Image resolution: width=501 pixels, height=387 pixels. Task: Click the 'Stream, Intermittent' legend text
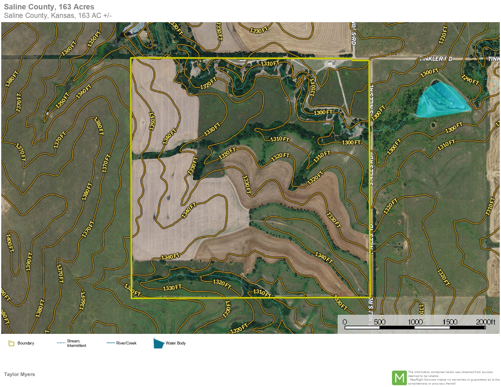77,343
